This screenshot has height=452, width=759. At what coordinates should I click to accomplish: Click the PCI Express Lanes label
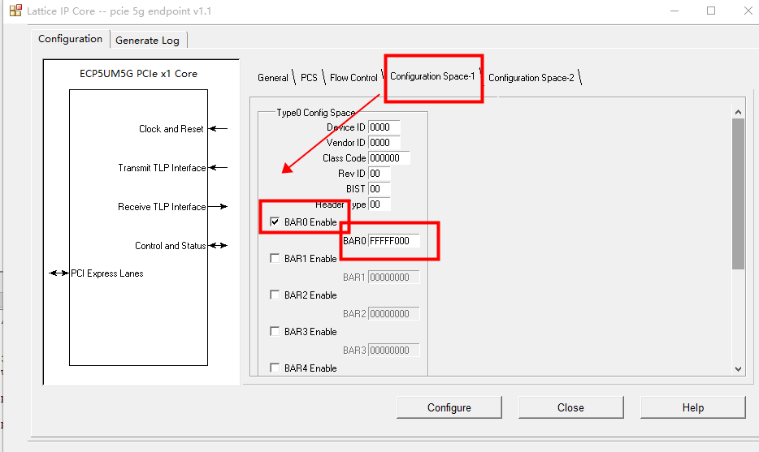(107, 273)
